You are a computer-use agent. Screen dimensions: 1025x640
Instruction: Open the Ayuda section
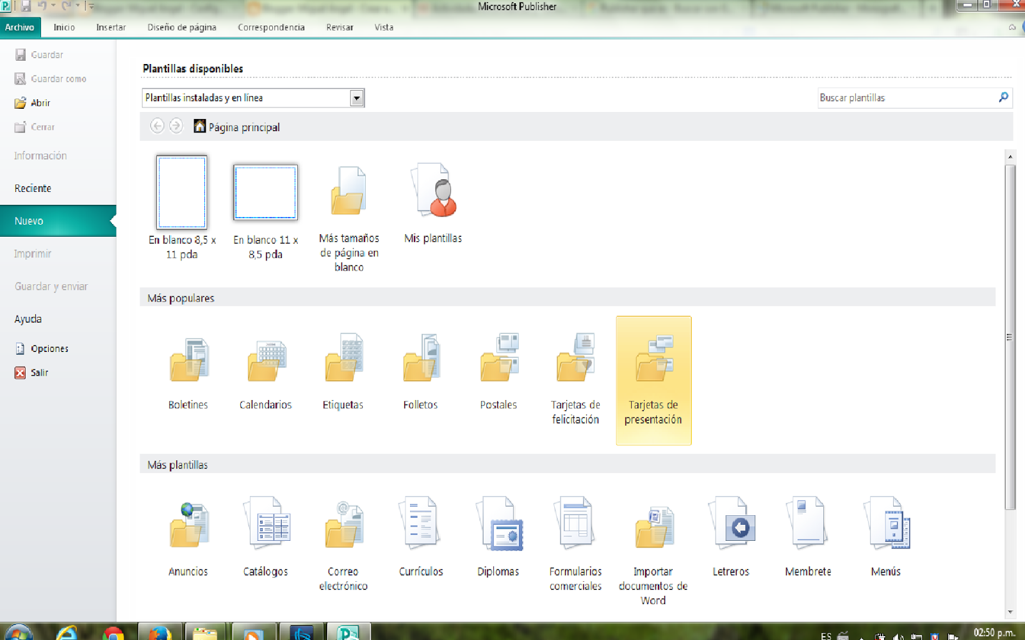(x=28, y=319)
